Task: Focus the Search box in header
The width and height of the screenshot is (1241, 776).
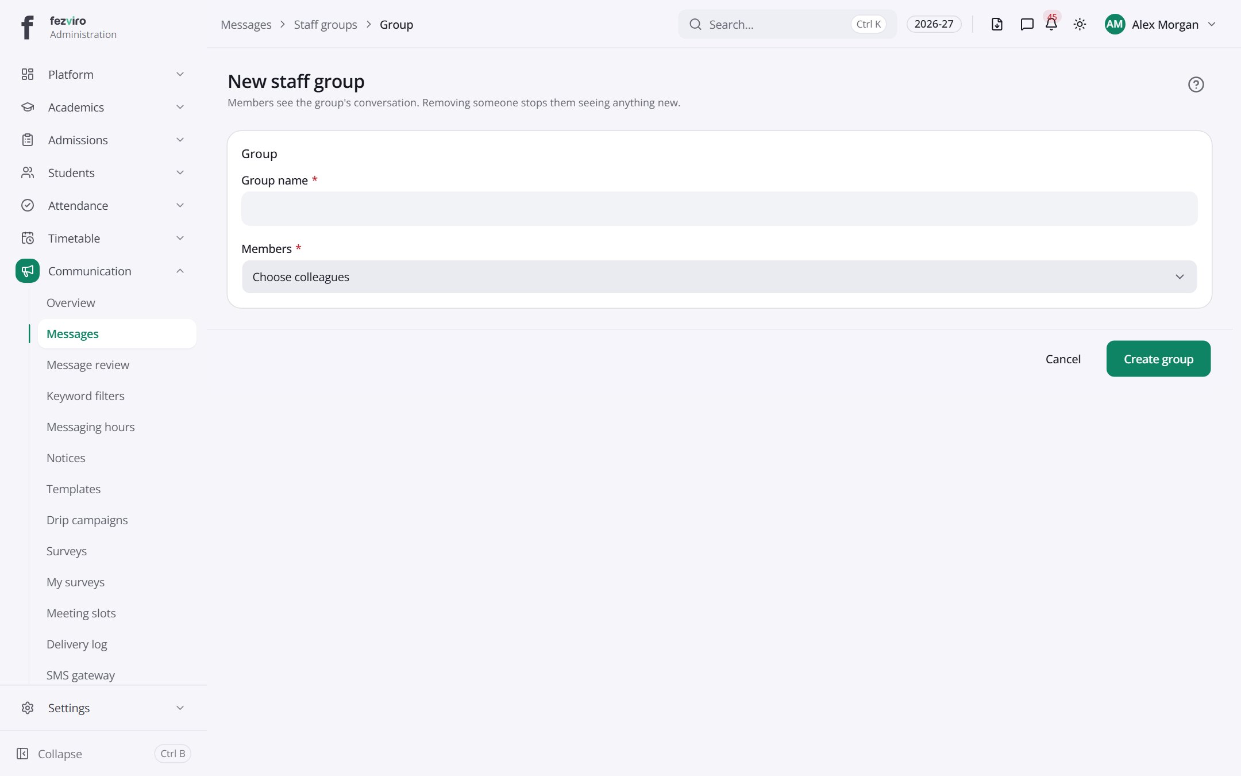Action: pyautogui.click(x=787, y=24)
